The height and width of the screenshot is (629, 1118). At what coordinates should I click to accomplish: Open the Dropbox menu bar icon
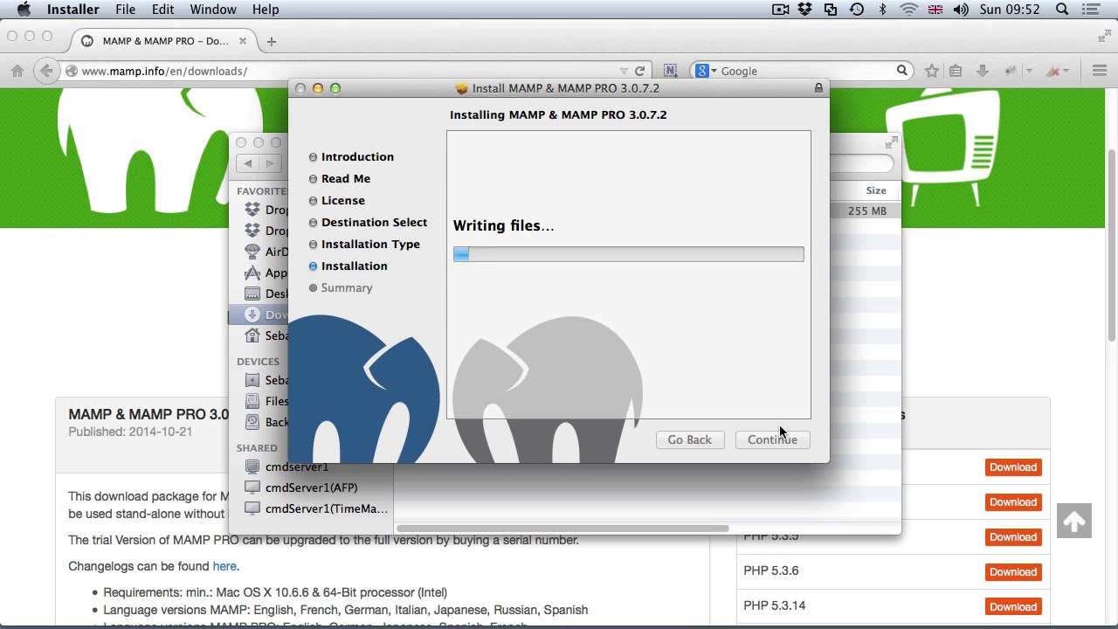805,10
